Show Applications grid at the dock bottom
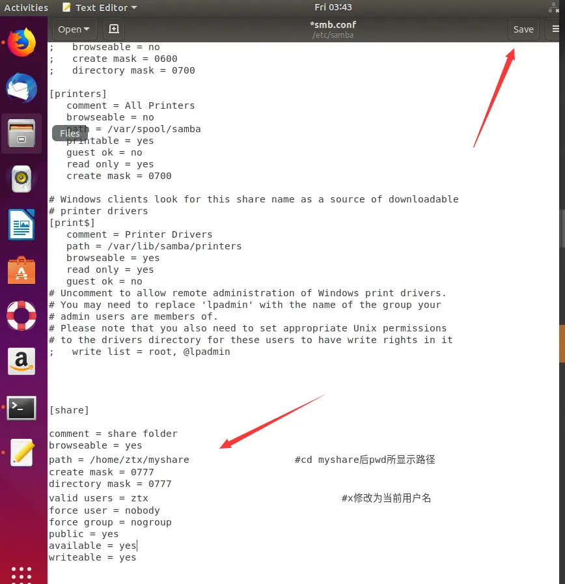Screen dimensions: 565x584 point(21,574)
